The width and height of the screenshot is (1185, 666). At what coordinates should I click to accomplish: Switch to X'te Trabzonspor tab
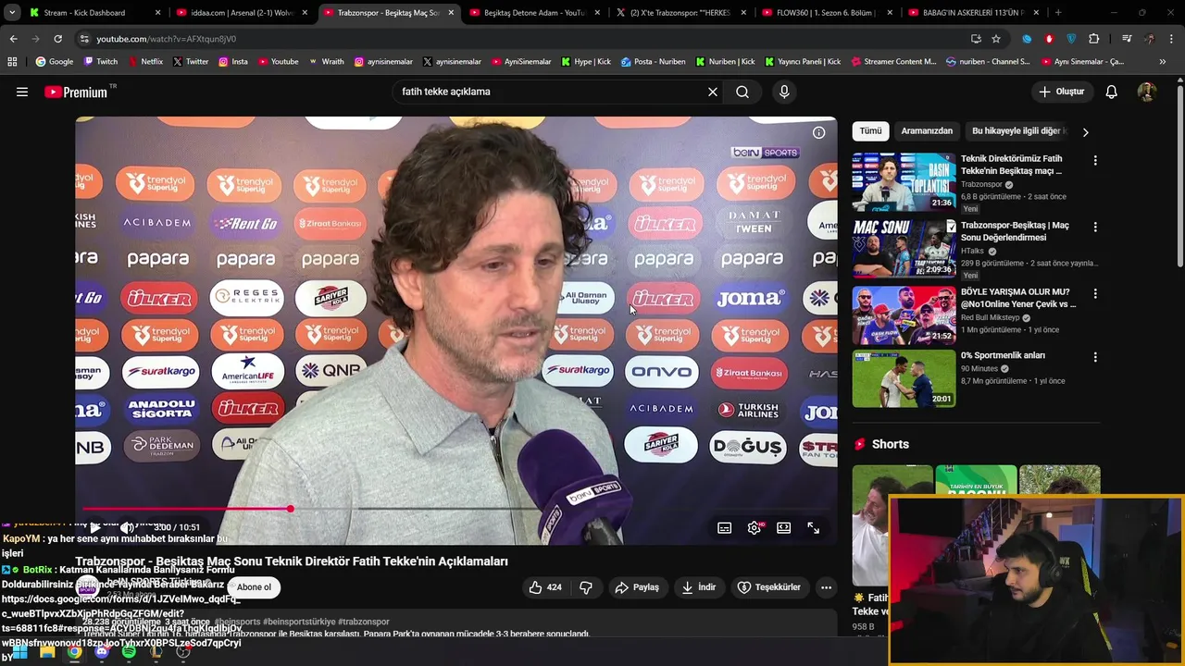click(680, 13)
